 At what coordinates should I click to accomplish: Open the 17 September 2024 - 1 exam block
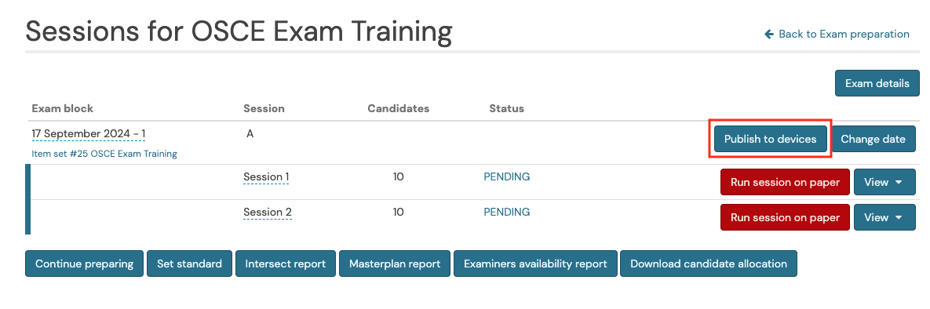coord(89,134)
